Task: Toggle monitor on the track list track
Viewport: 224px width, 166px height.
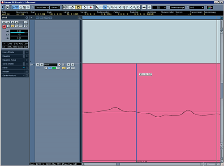Action: 63,64
